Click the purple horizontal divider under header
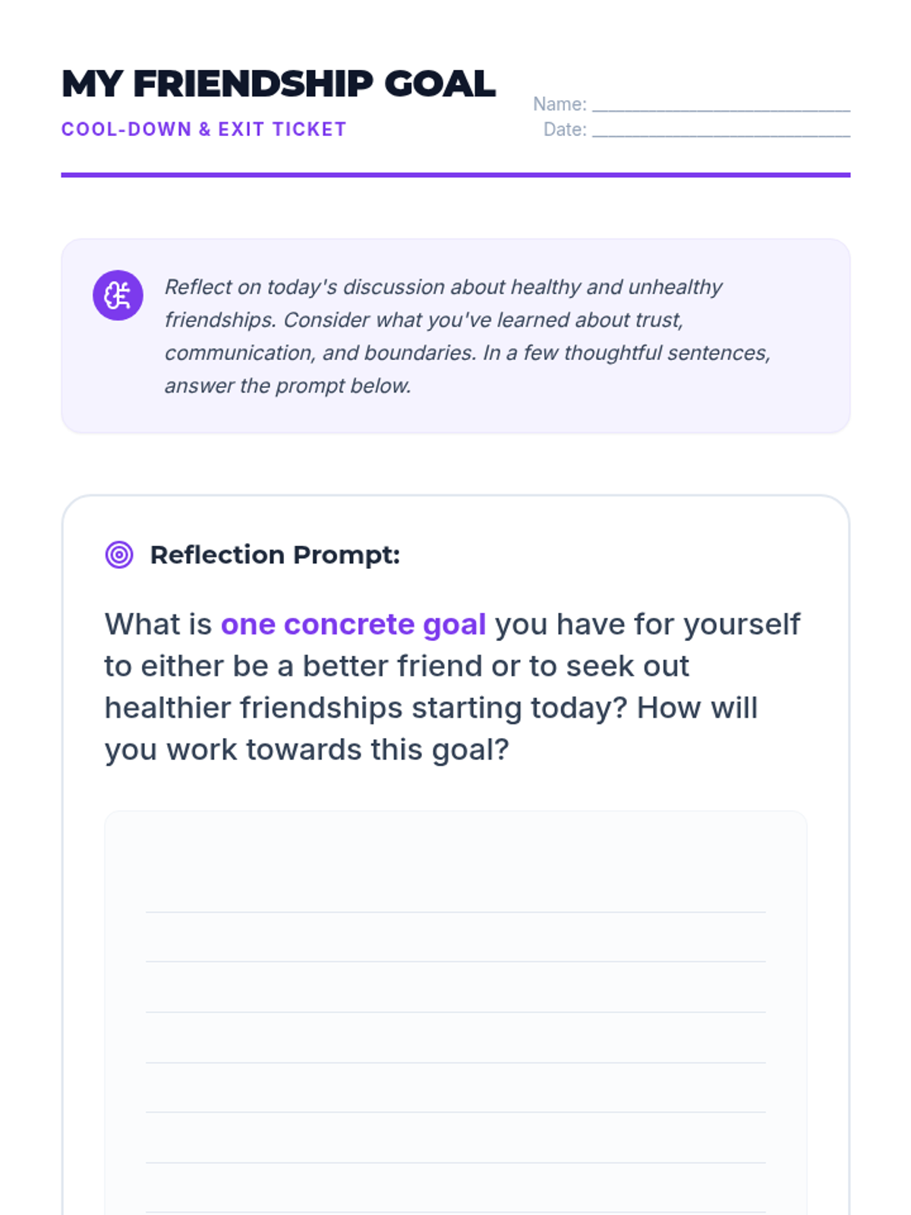Screen dimensions: 911x1215 click(455, 175)
